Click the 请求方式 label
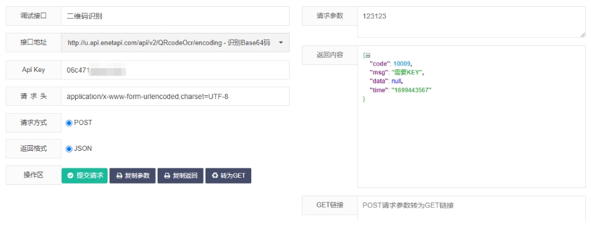 34,122
